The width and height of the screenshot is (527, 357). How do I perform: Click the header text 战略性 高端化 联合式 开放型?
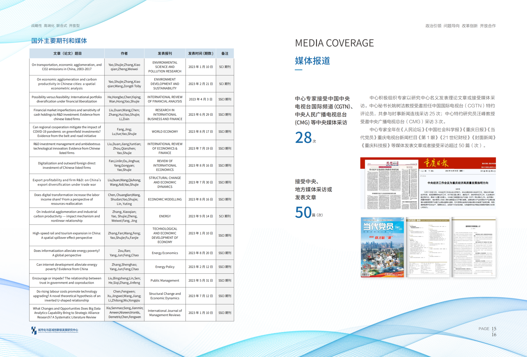pos(55,26)
